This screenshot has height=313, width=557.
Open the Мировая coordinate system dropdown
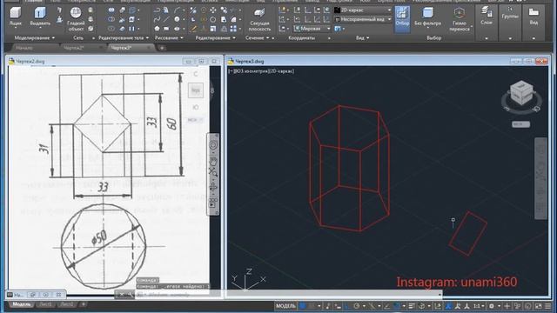(312, 29)
